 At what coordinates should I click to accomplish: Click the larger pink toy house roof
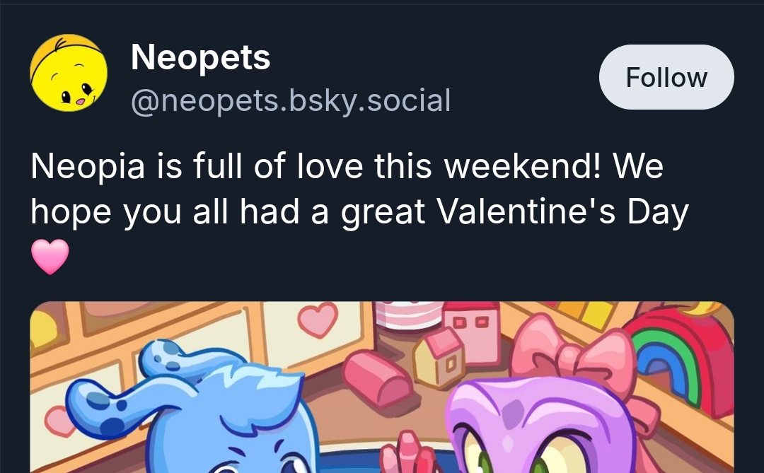pyautogui.click(x=470, y=310)
